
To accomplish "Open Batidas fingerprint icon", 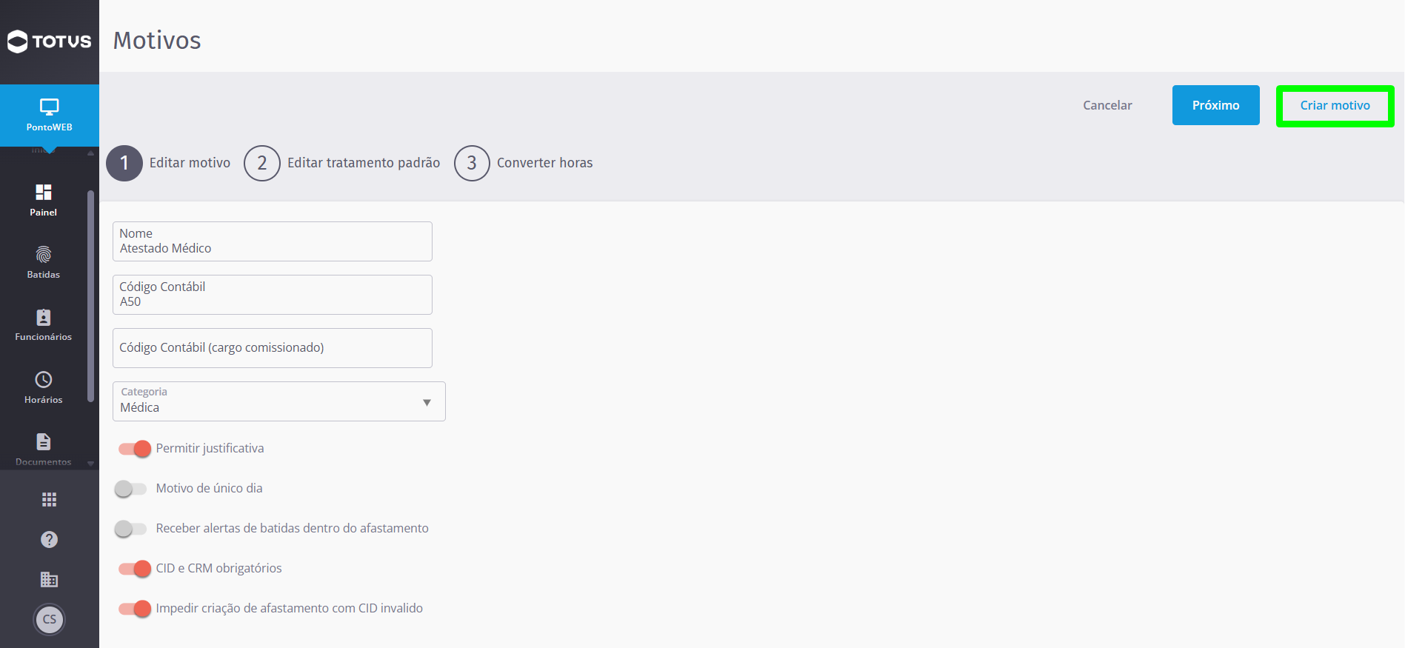I will point(44,255).
